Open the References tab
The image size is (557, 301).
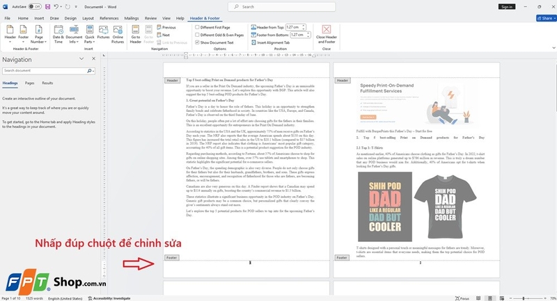click(109, 18)
